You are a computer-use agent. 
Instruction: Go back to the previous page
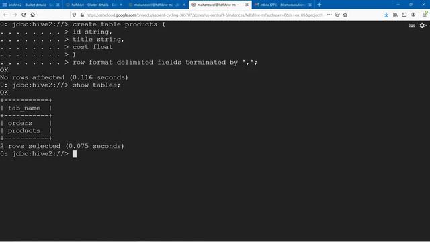pos(6,15)
